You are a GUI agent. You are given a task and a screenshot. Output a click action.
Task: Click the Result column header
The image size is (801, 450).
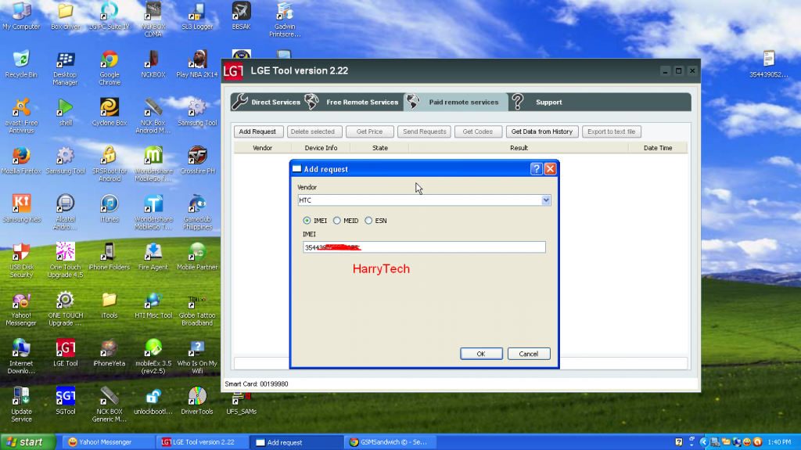click(x=519, y=148)
